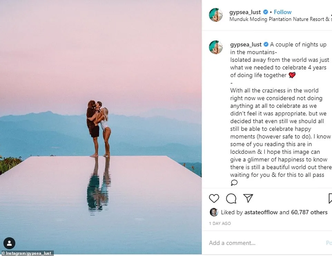This screenshot has width=332, height=256.
Task: View the 60,787 others who liked
Action: click(309, 212)
